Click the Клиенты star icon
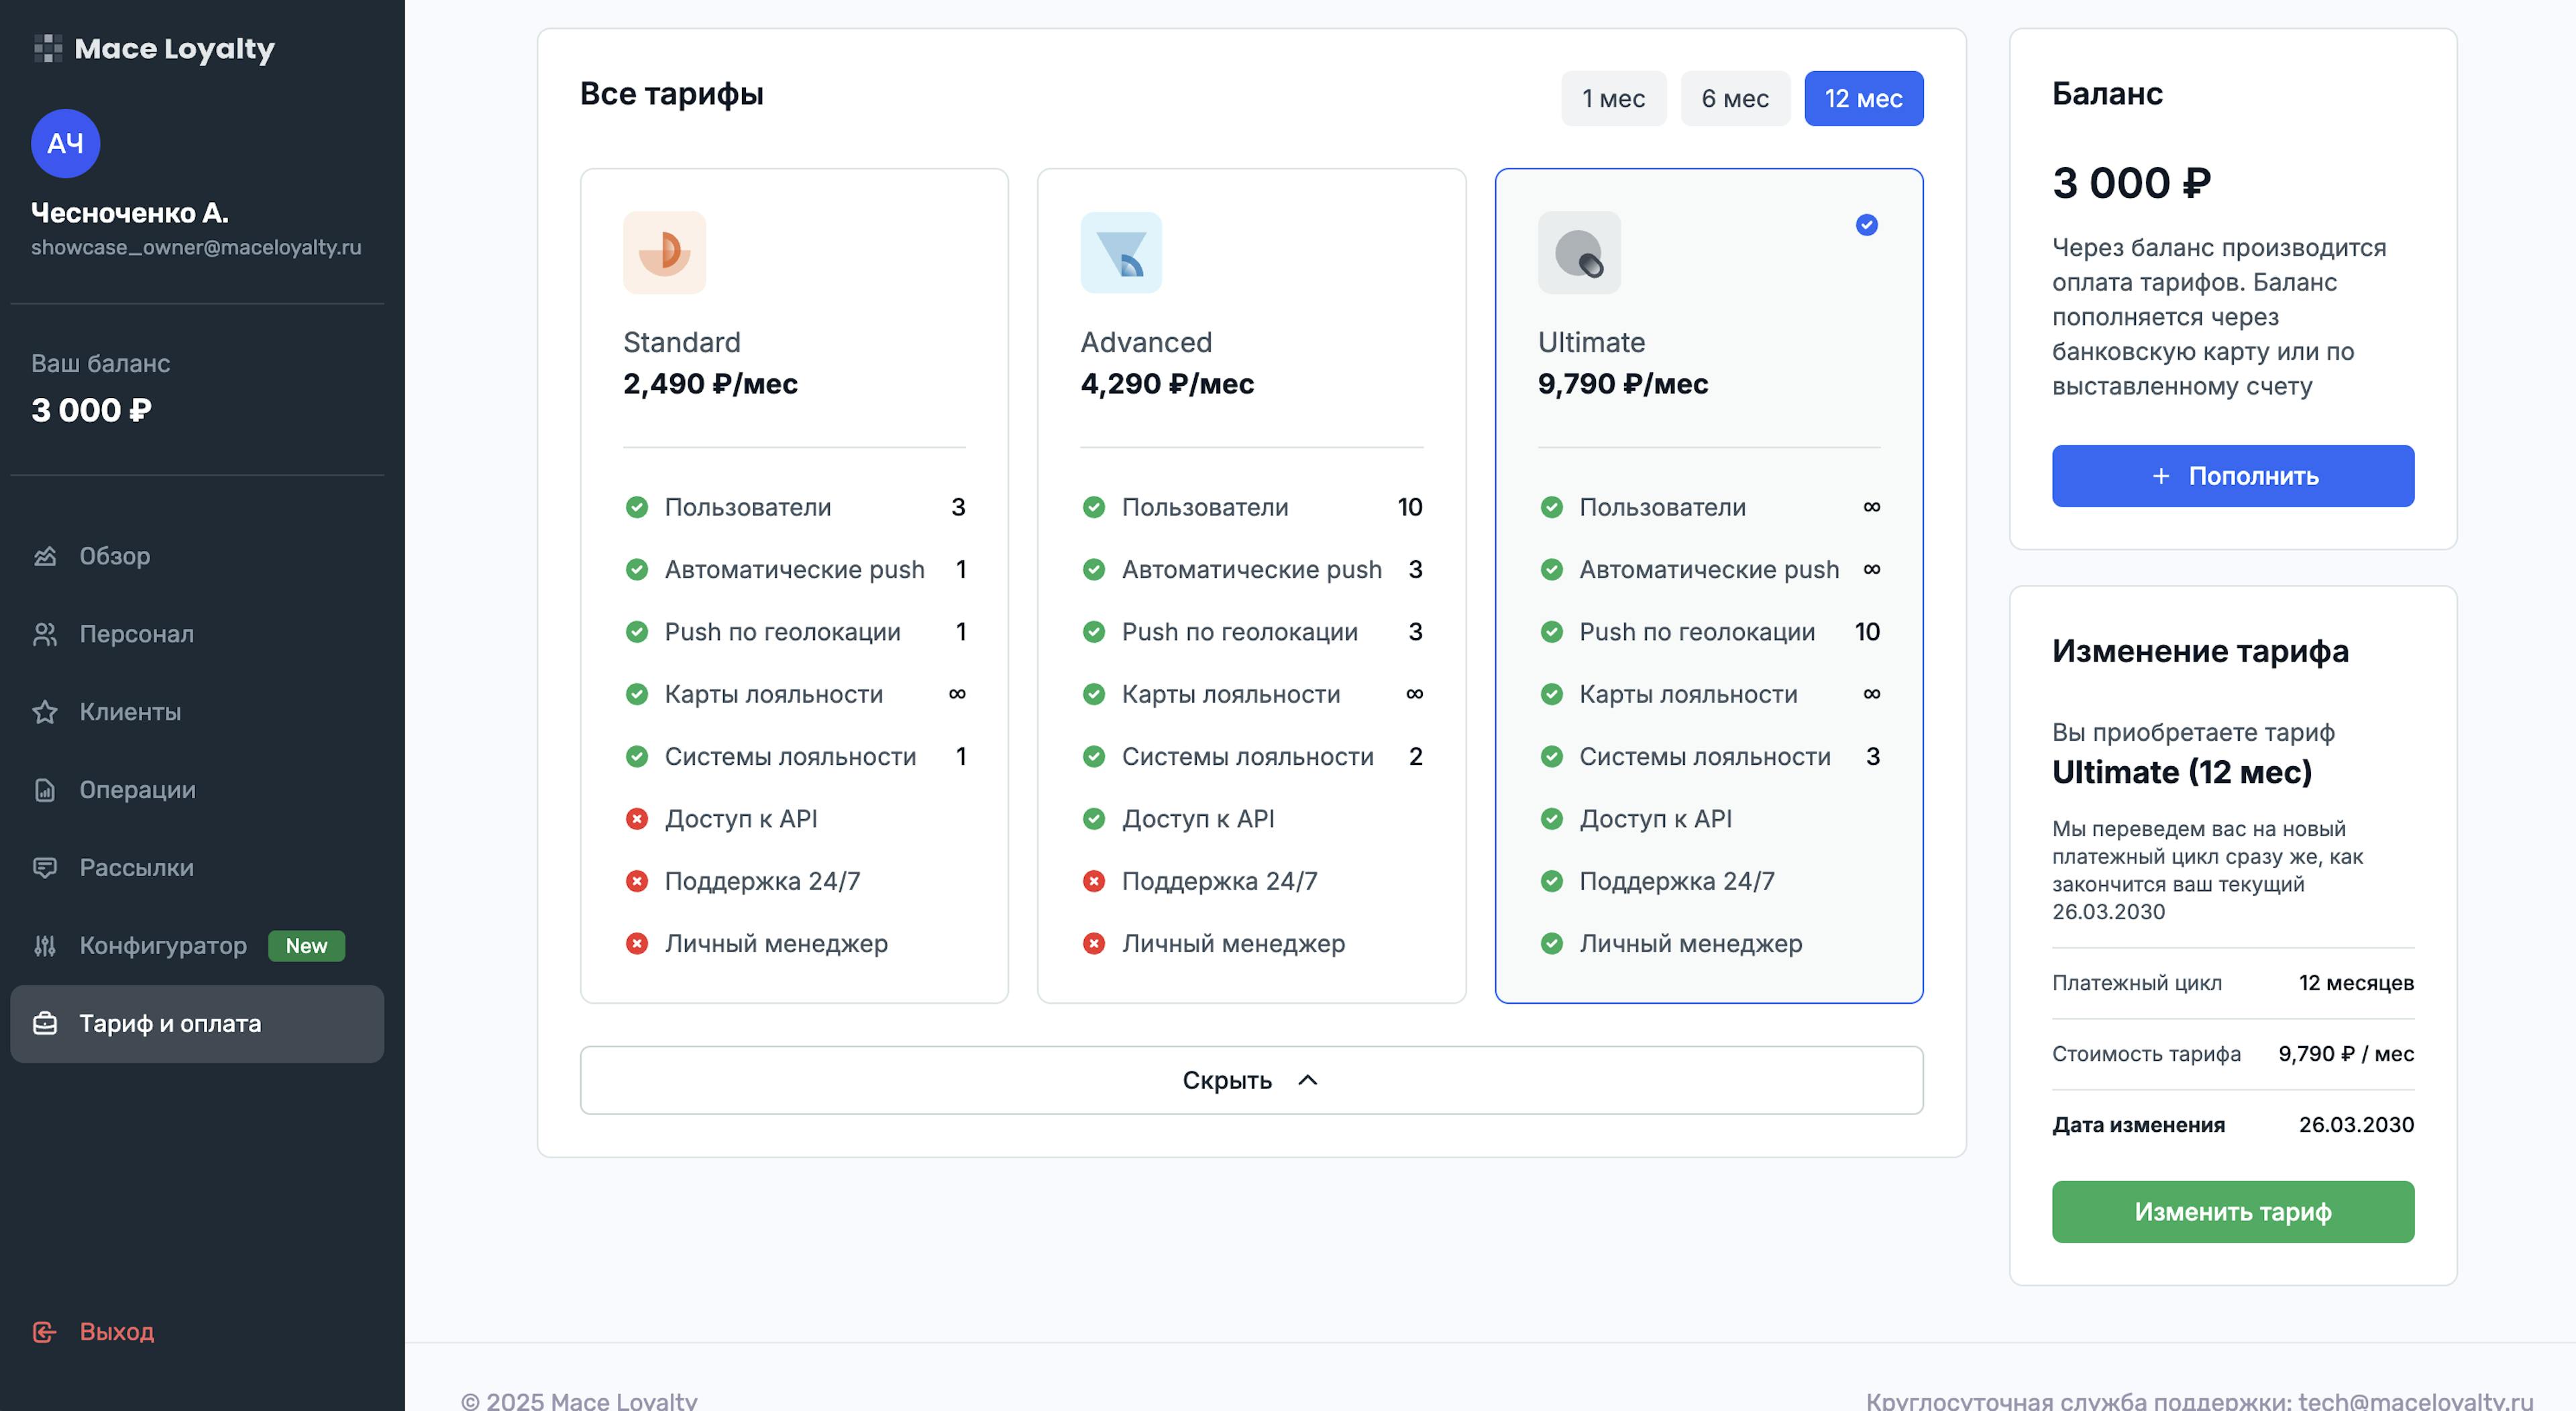2576x1411 pixels. pos(45,712)
